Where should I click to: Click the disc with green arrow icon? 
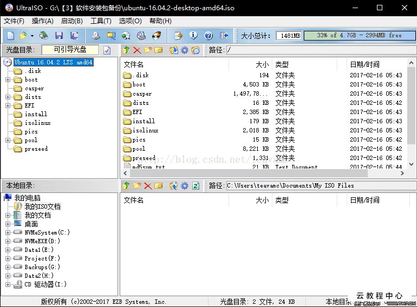coord(126,36)
